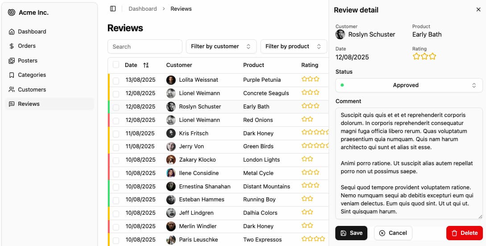Toggle the sidebar panel icon
The height and width of the screenshot is (246, 486).
click(113, 8)
